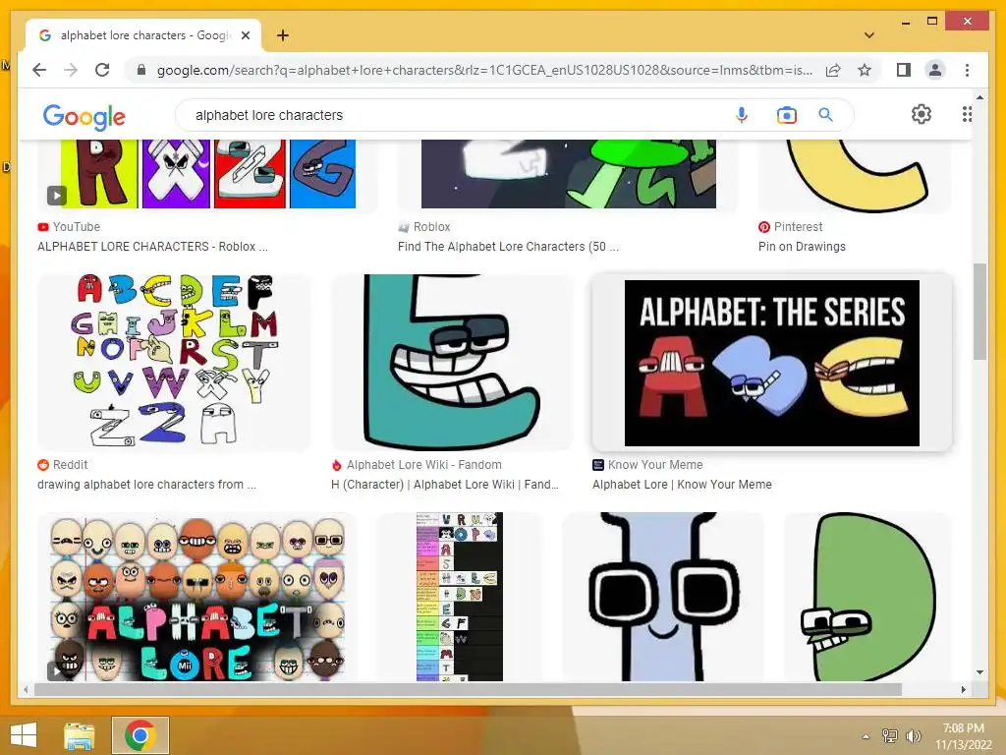Open the teal letter H character thumbnail
Viewport: 1006px width, 755px height.
[x=452, y=362]
